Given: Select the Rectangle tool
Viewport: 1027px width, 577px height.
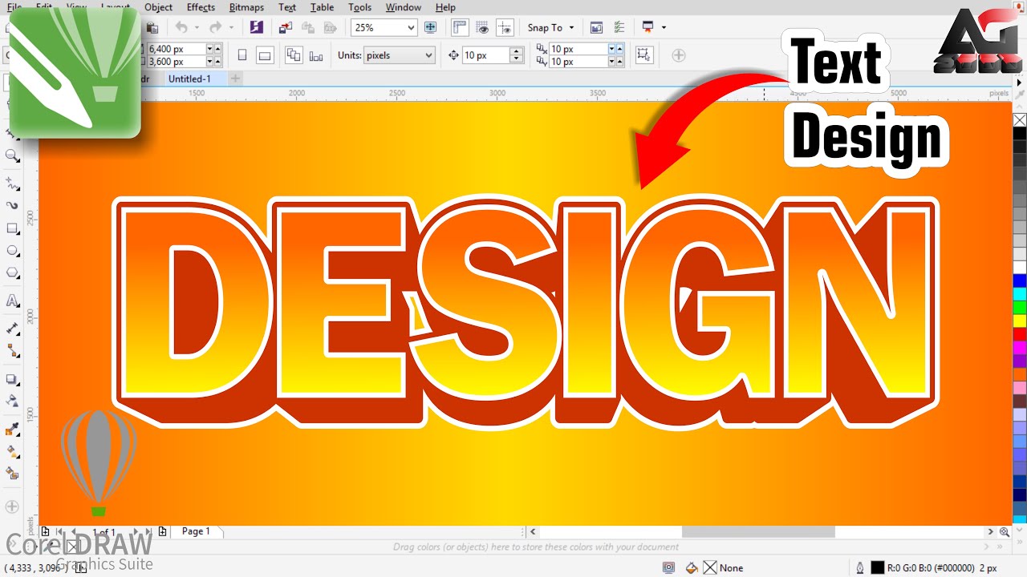Looking at the screenshot, I should point(13,228).
